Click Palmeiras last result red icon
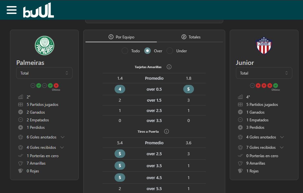 56,86
